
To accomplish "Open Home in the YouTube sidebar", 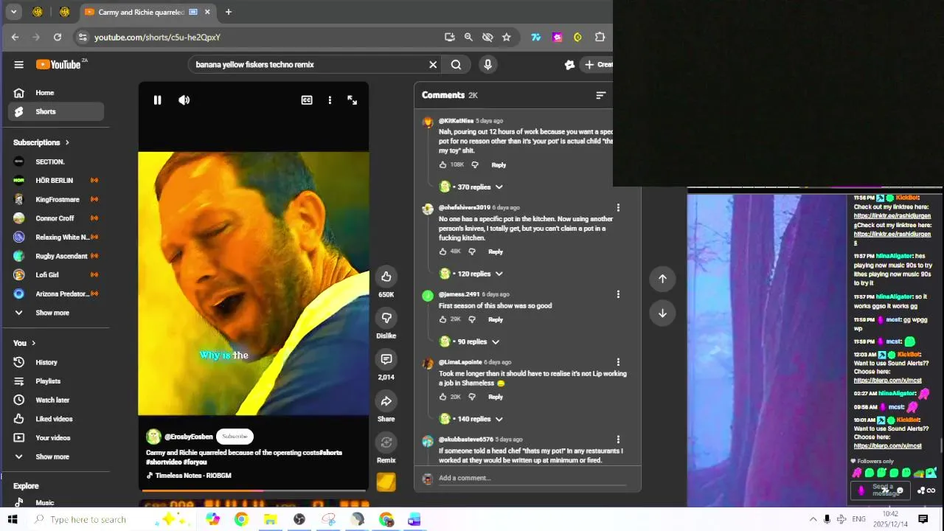I will [x=56, y=93].
